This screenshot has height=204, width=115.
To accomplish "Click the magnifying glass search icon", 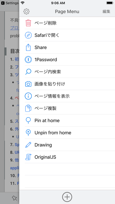I will [28, 72].
